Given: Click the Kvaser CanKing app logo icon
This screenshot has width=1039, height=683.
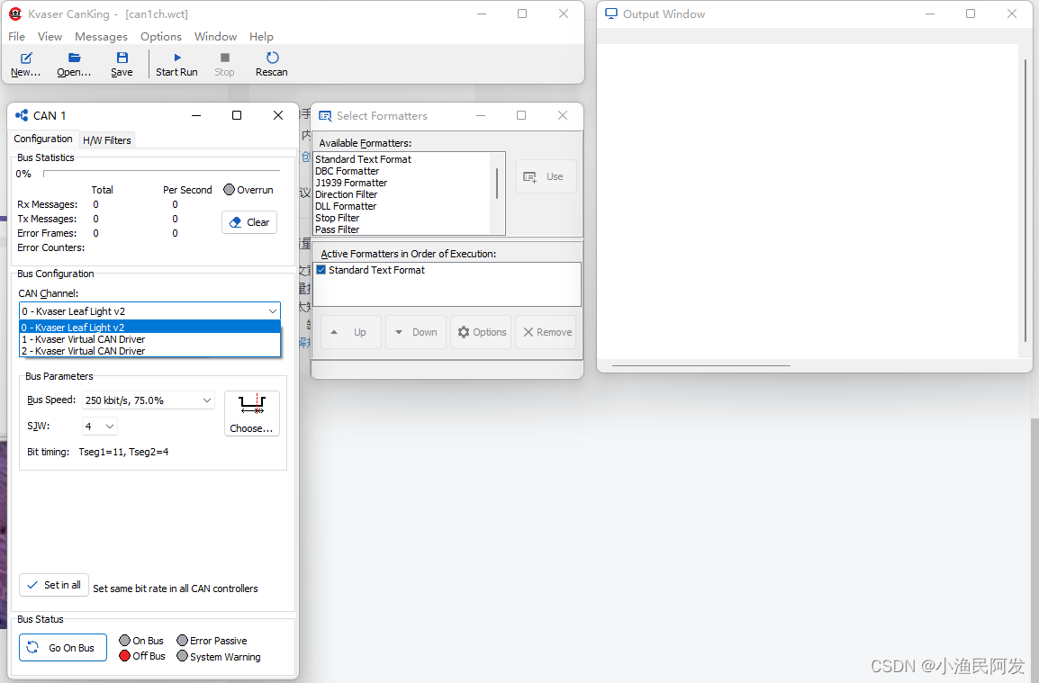Looking at the screenshot, I should (x=15, y=13).
